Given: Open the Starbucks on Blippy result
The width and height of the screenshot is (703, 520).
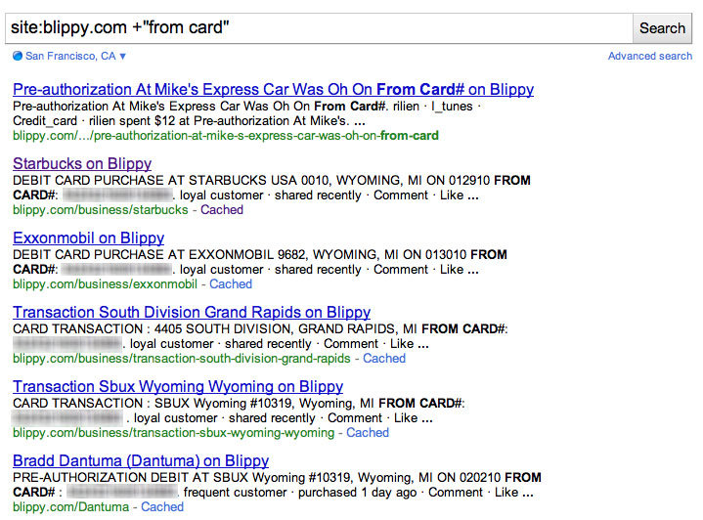Looking at the screenshot, I should pyautogui.click(x=82, y=163).
